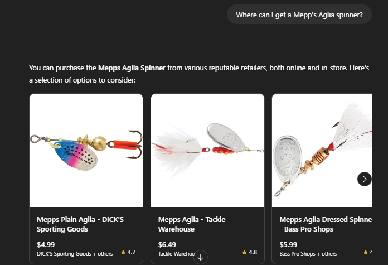Click the $4.99 price on the DICK'S card
The height and width of the screenshot is (265, 388).
(46, 244)
